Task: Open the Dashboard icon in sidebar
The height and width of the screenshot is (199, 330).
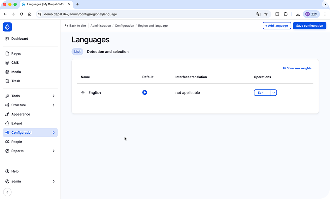Action: (7, 39)
